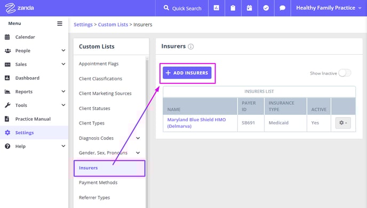Open Maryland Blue Shield HMO (Delmarva) link
The height and width of the screenshot is (208, 367).
tap(196, 123)
